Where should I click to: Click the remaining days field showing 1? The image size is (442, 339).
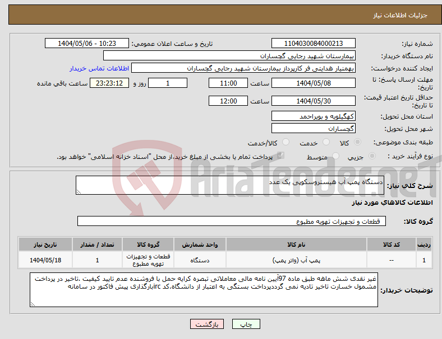pos(168,83)
